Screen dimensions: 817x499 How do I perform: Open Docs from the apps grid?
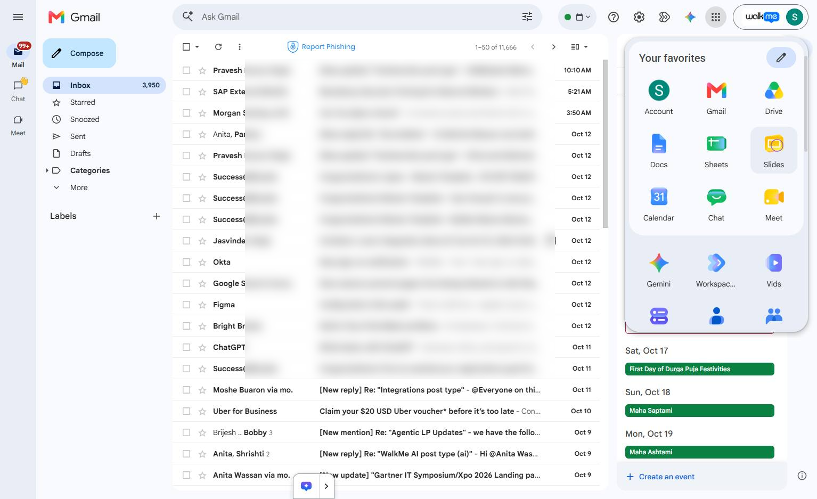[x=658, y=150]
